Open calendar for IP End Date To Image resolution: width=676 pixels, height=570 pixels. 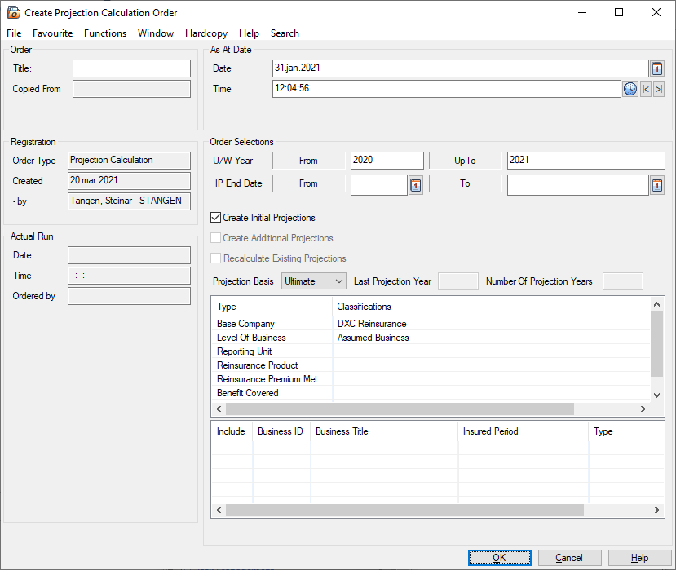click(657, 185)
